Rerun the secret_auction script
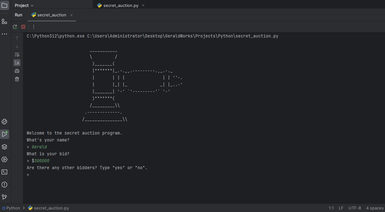The height and width of the screenshot is (212, 385). click(x=15, y=27)
